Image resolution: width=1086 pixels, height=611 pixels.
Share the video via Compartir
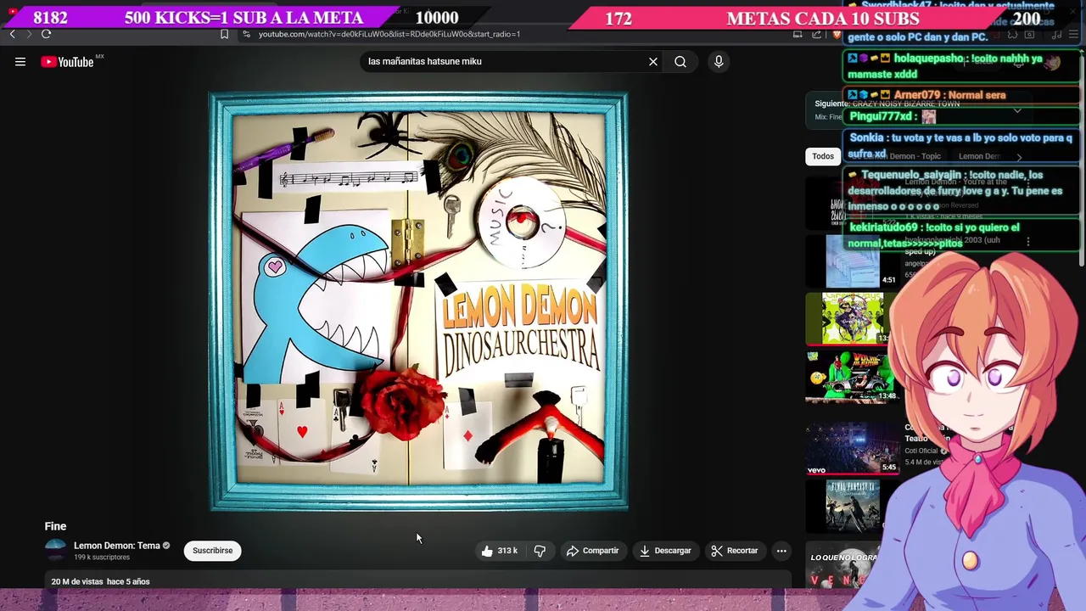point(592,551)
